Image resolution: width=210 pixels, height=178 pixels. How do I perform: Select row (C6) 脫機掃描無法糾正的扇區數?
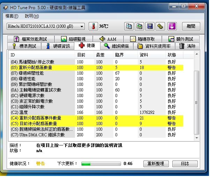pos(97,129)
